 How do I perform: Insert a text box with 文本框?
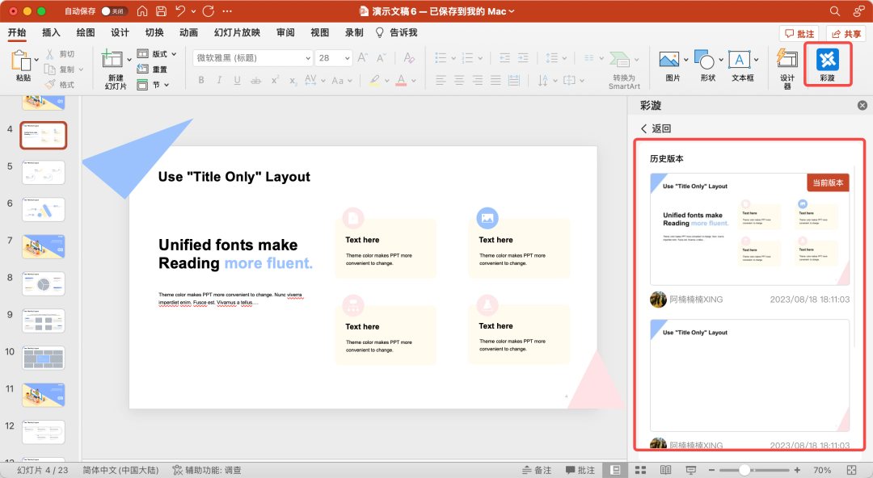(743, 66)
